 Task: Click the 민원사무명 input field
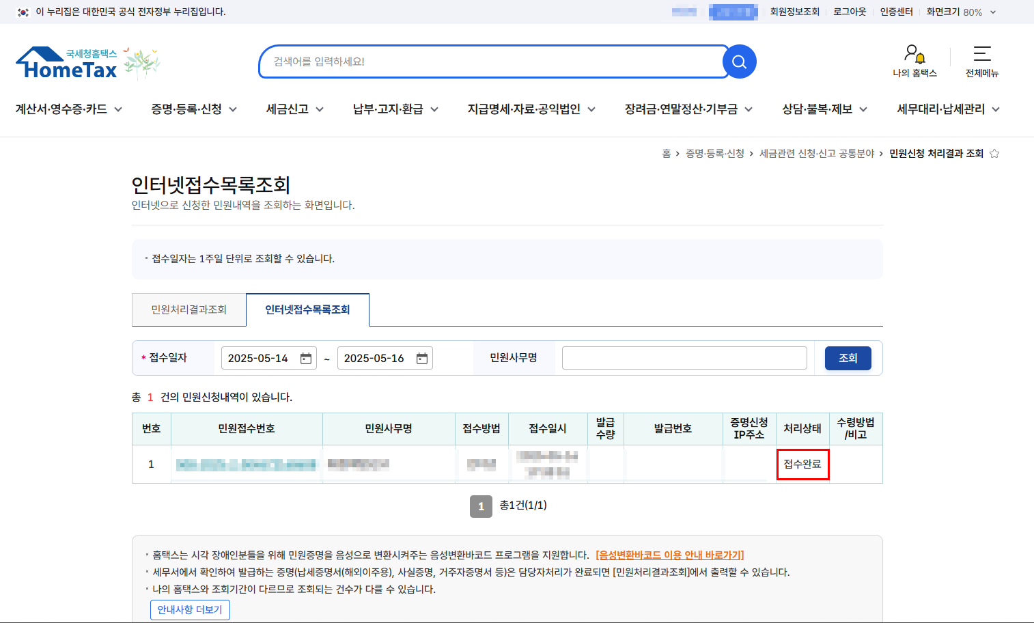click(684, 358)
